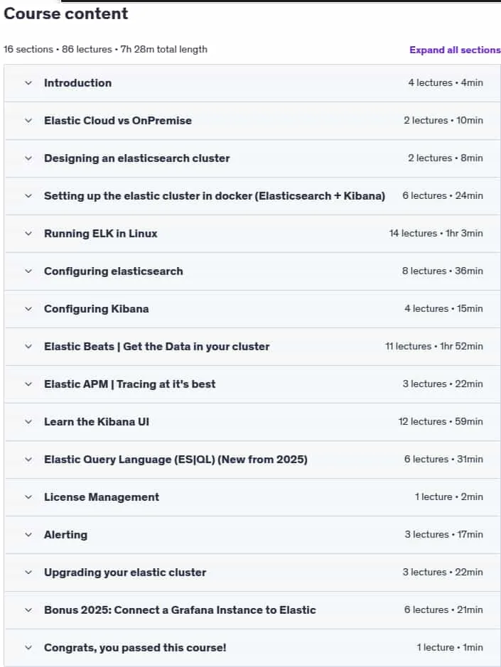Expand the Introduction section chevron

28,83
